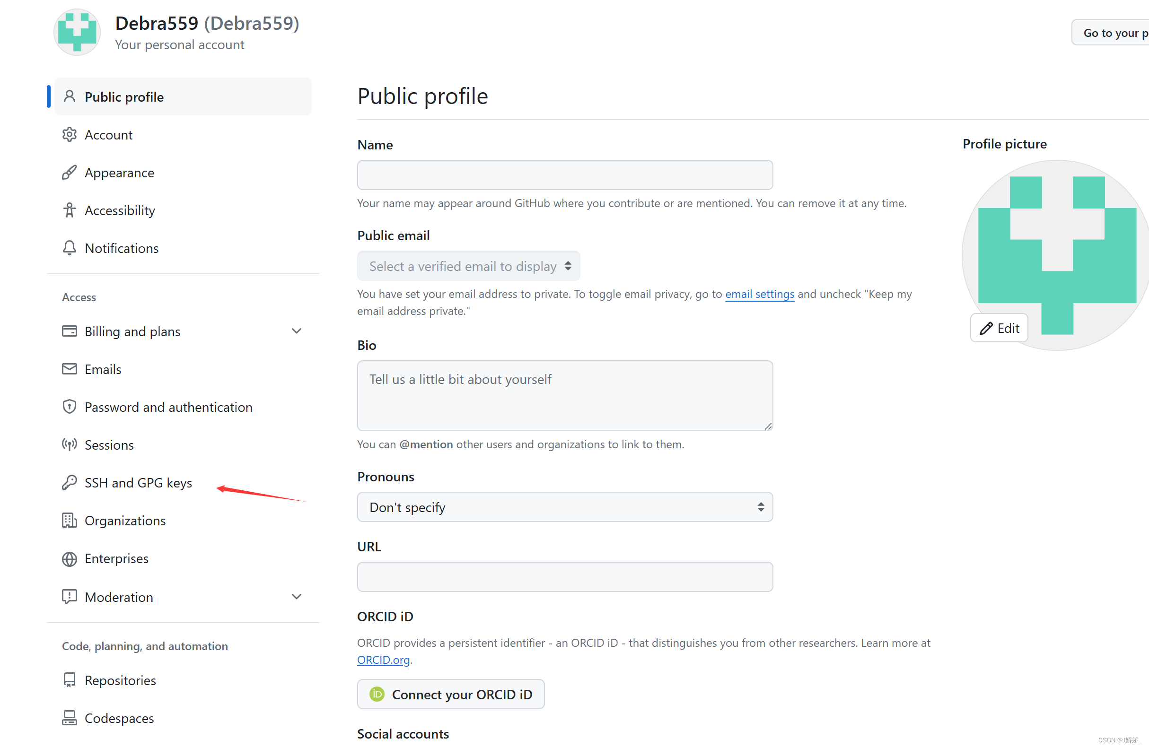Click the Codespaces icon in sidebar
This screenshot has height=748, width=1149.
69,718
